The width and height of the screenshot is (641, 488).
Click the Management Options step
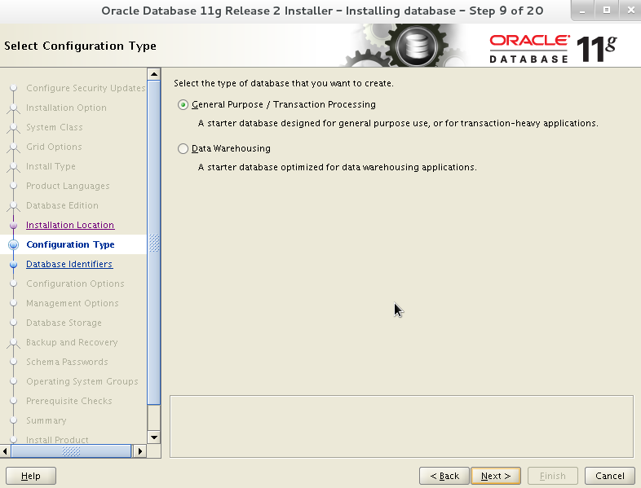click(73, 303)
